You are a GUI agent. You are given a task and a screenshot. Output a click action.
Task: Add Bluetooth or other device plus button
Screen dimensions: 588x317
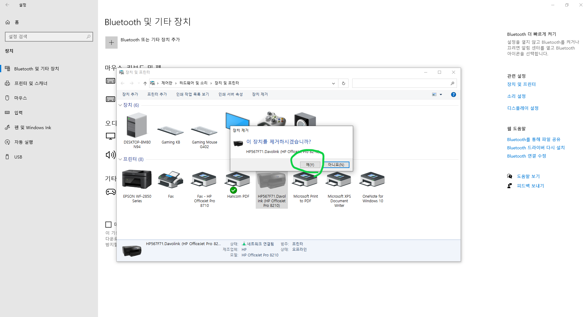click(111, 43)
